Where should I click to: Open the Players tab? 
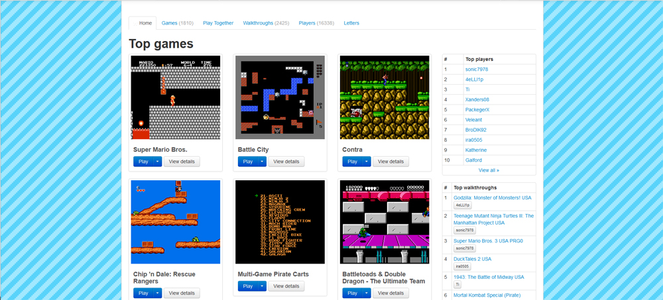316,23
